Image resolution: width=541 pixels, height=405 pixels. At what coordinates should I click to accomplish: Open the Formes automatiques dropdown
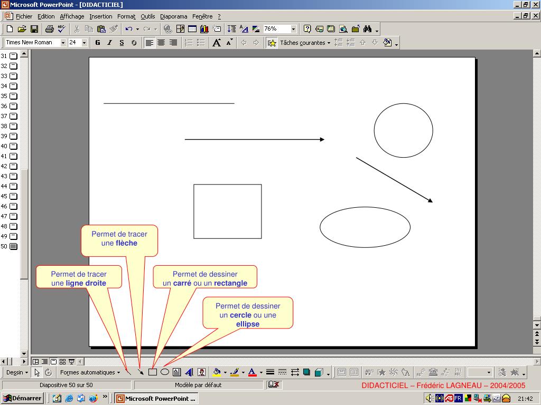coord(90,372)
